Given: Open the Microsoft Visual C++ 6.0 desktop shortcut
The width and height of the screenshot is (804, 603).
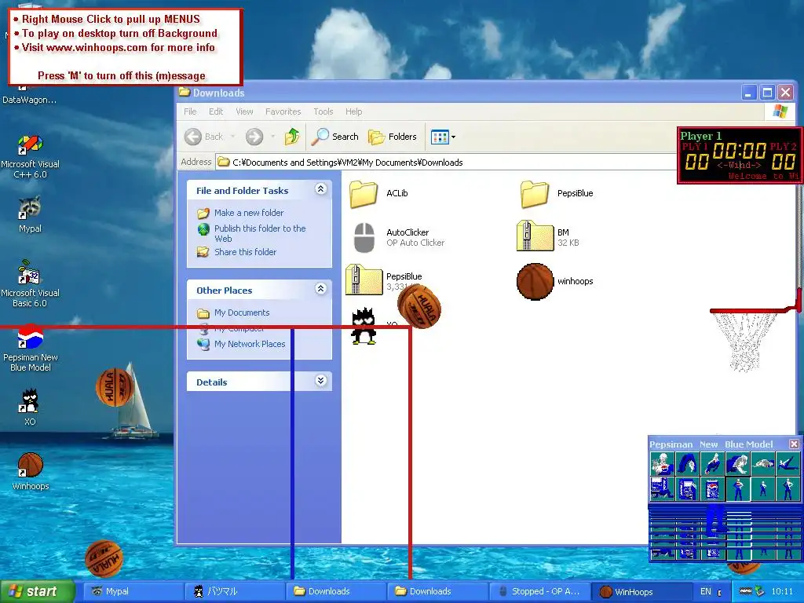Looking at the screenshot, I should (x=31, y=156).
